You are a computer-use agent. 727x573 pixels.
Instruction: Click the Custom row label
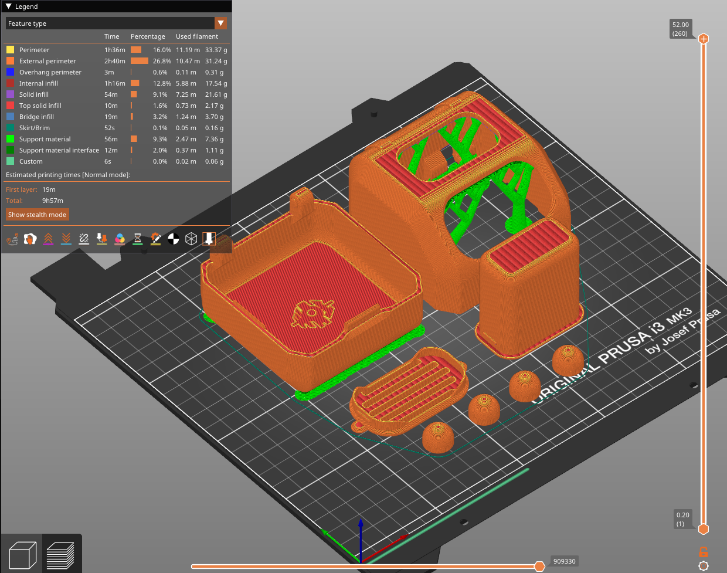(x=30, y=161)
